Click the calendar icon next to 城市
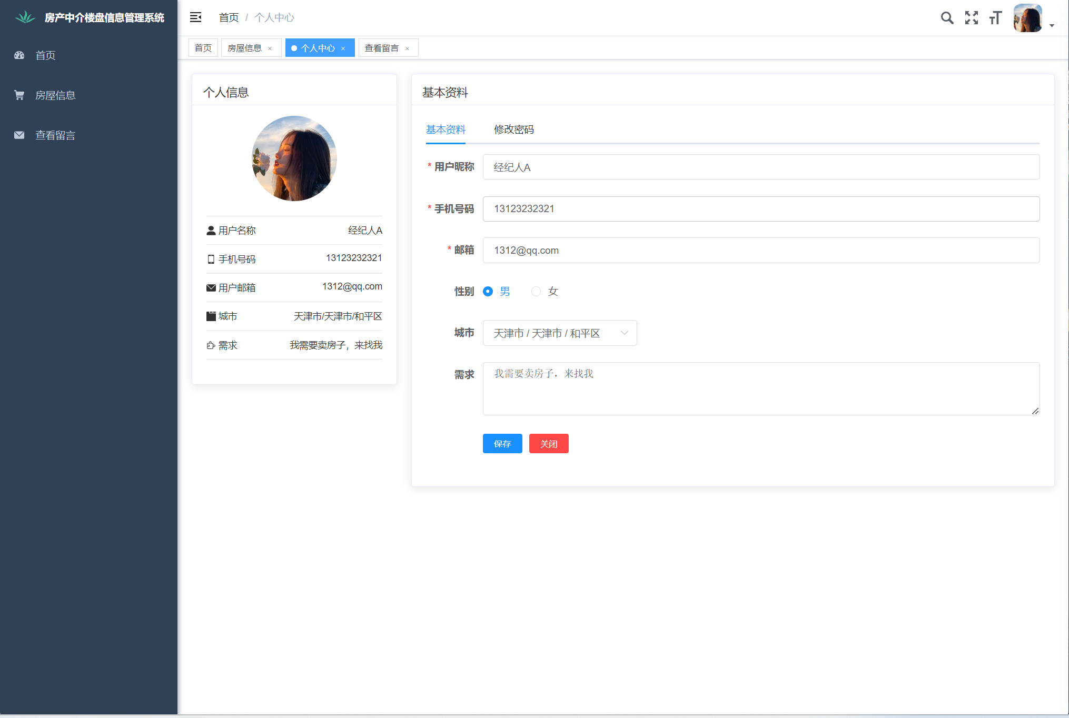 (211, 316)
